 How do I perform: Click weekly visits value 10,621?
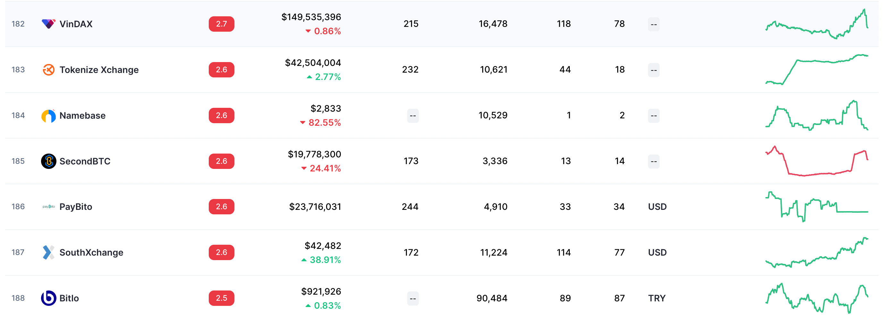(x=493, y=70)
